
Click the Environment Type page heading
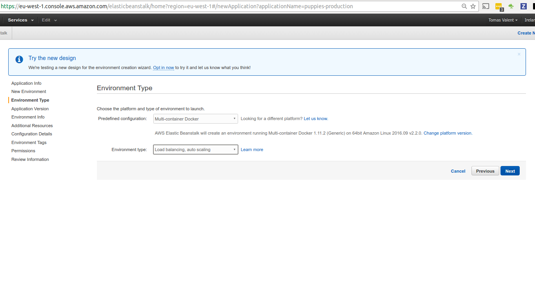pyautogui.click(x=124, y=88)
